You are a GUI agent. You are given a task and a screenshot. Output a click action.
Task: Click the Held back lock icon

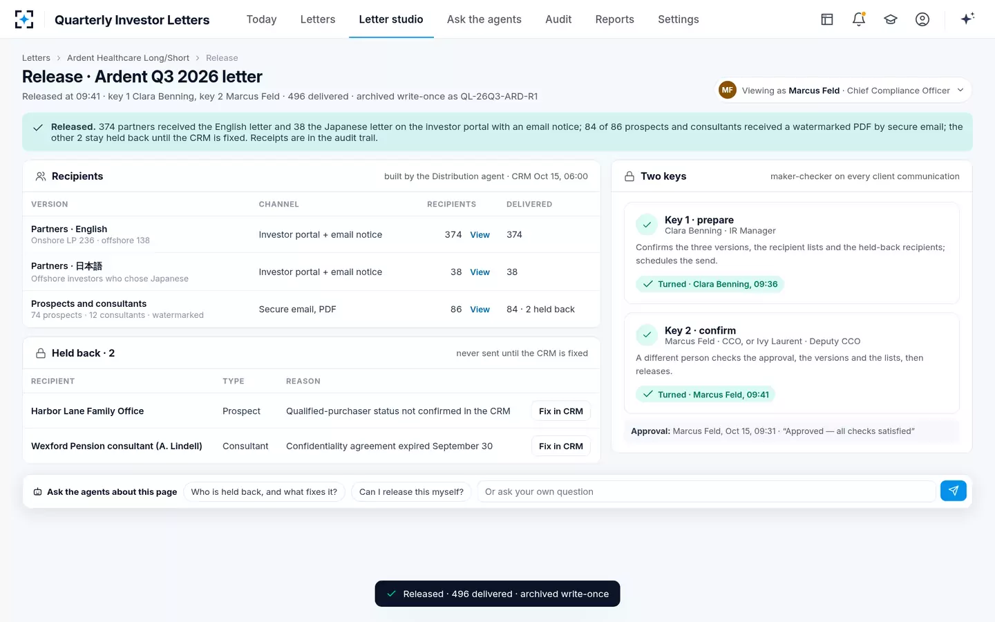point(41,353)
